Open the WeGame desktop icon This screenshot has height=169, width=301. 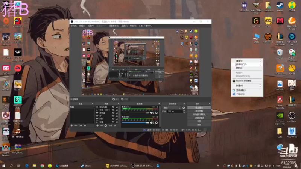click(x=256, y=22)
